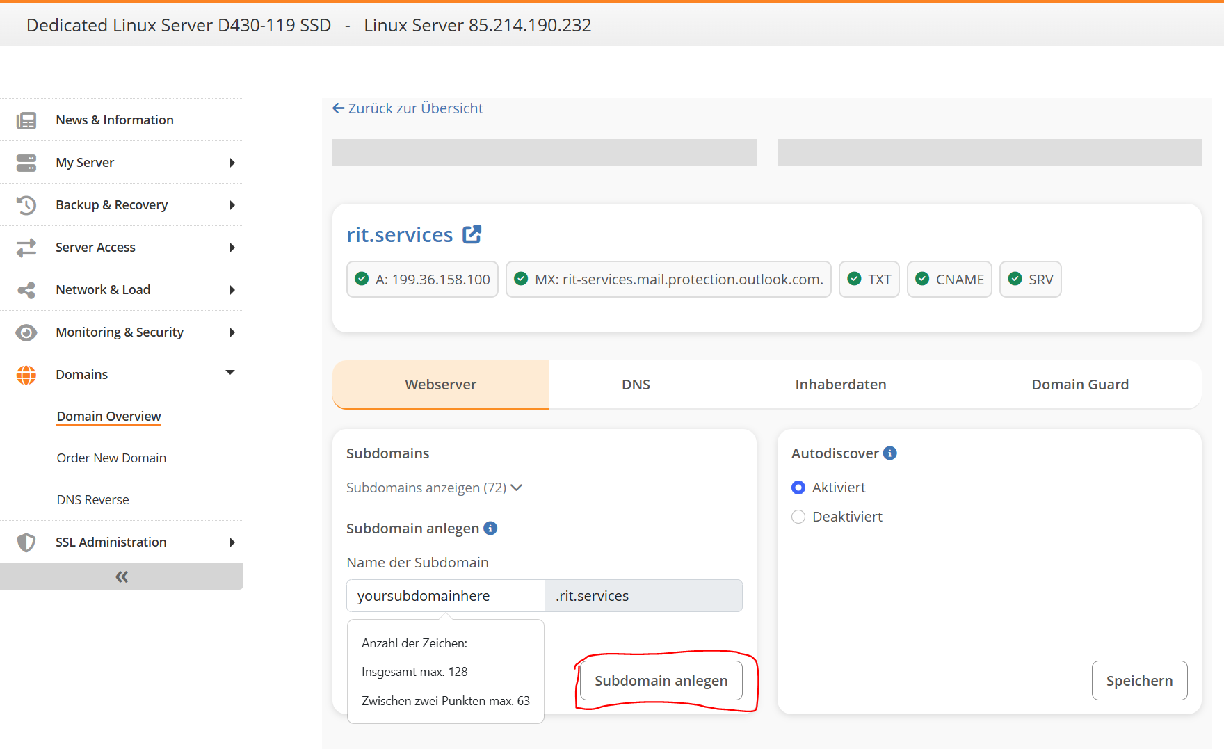This screenshot has height=749, width=1224.
Task: Click the Server Access arrows icon
Action: (26, 248)
